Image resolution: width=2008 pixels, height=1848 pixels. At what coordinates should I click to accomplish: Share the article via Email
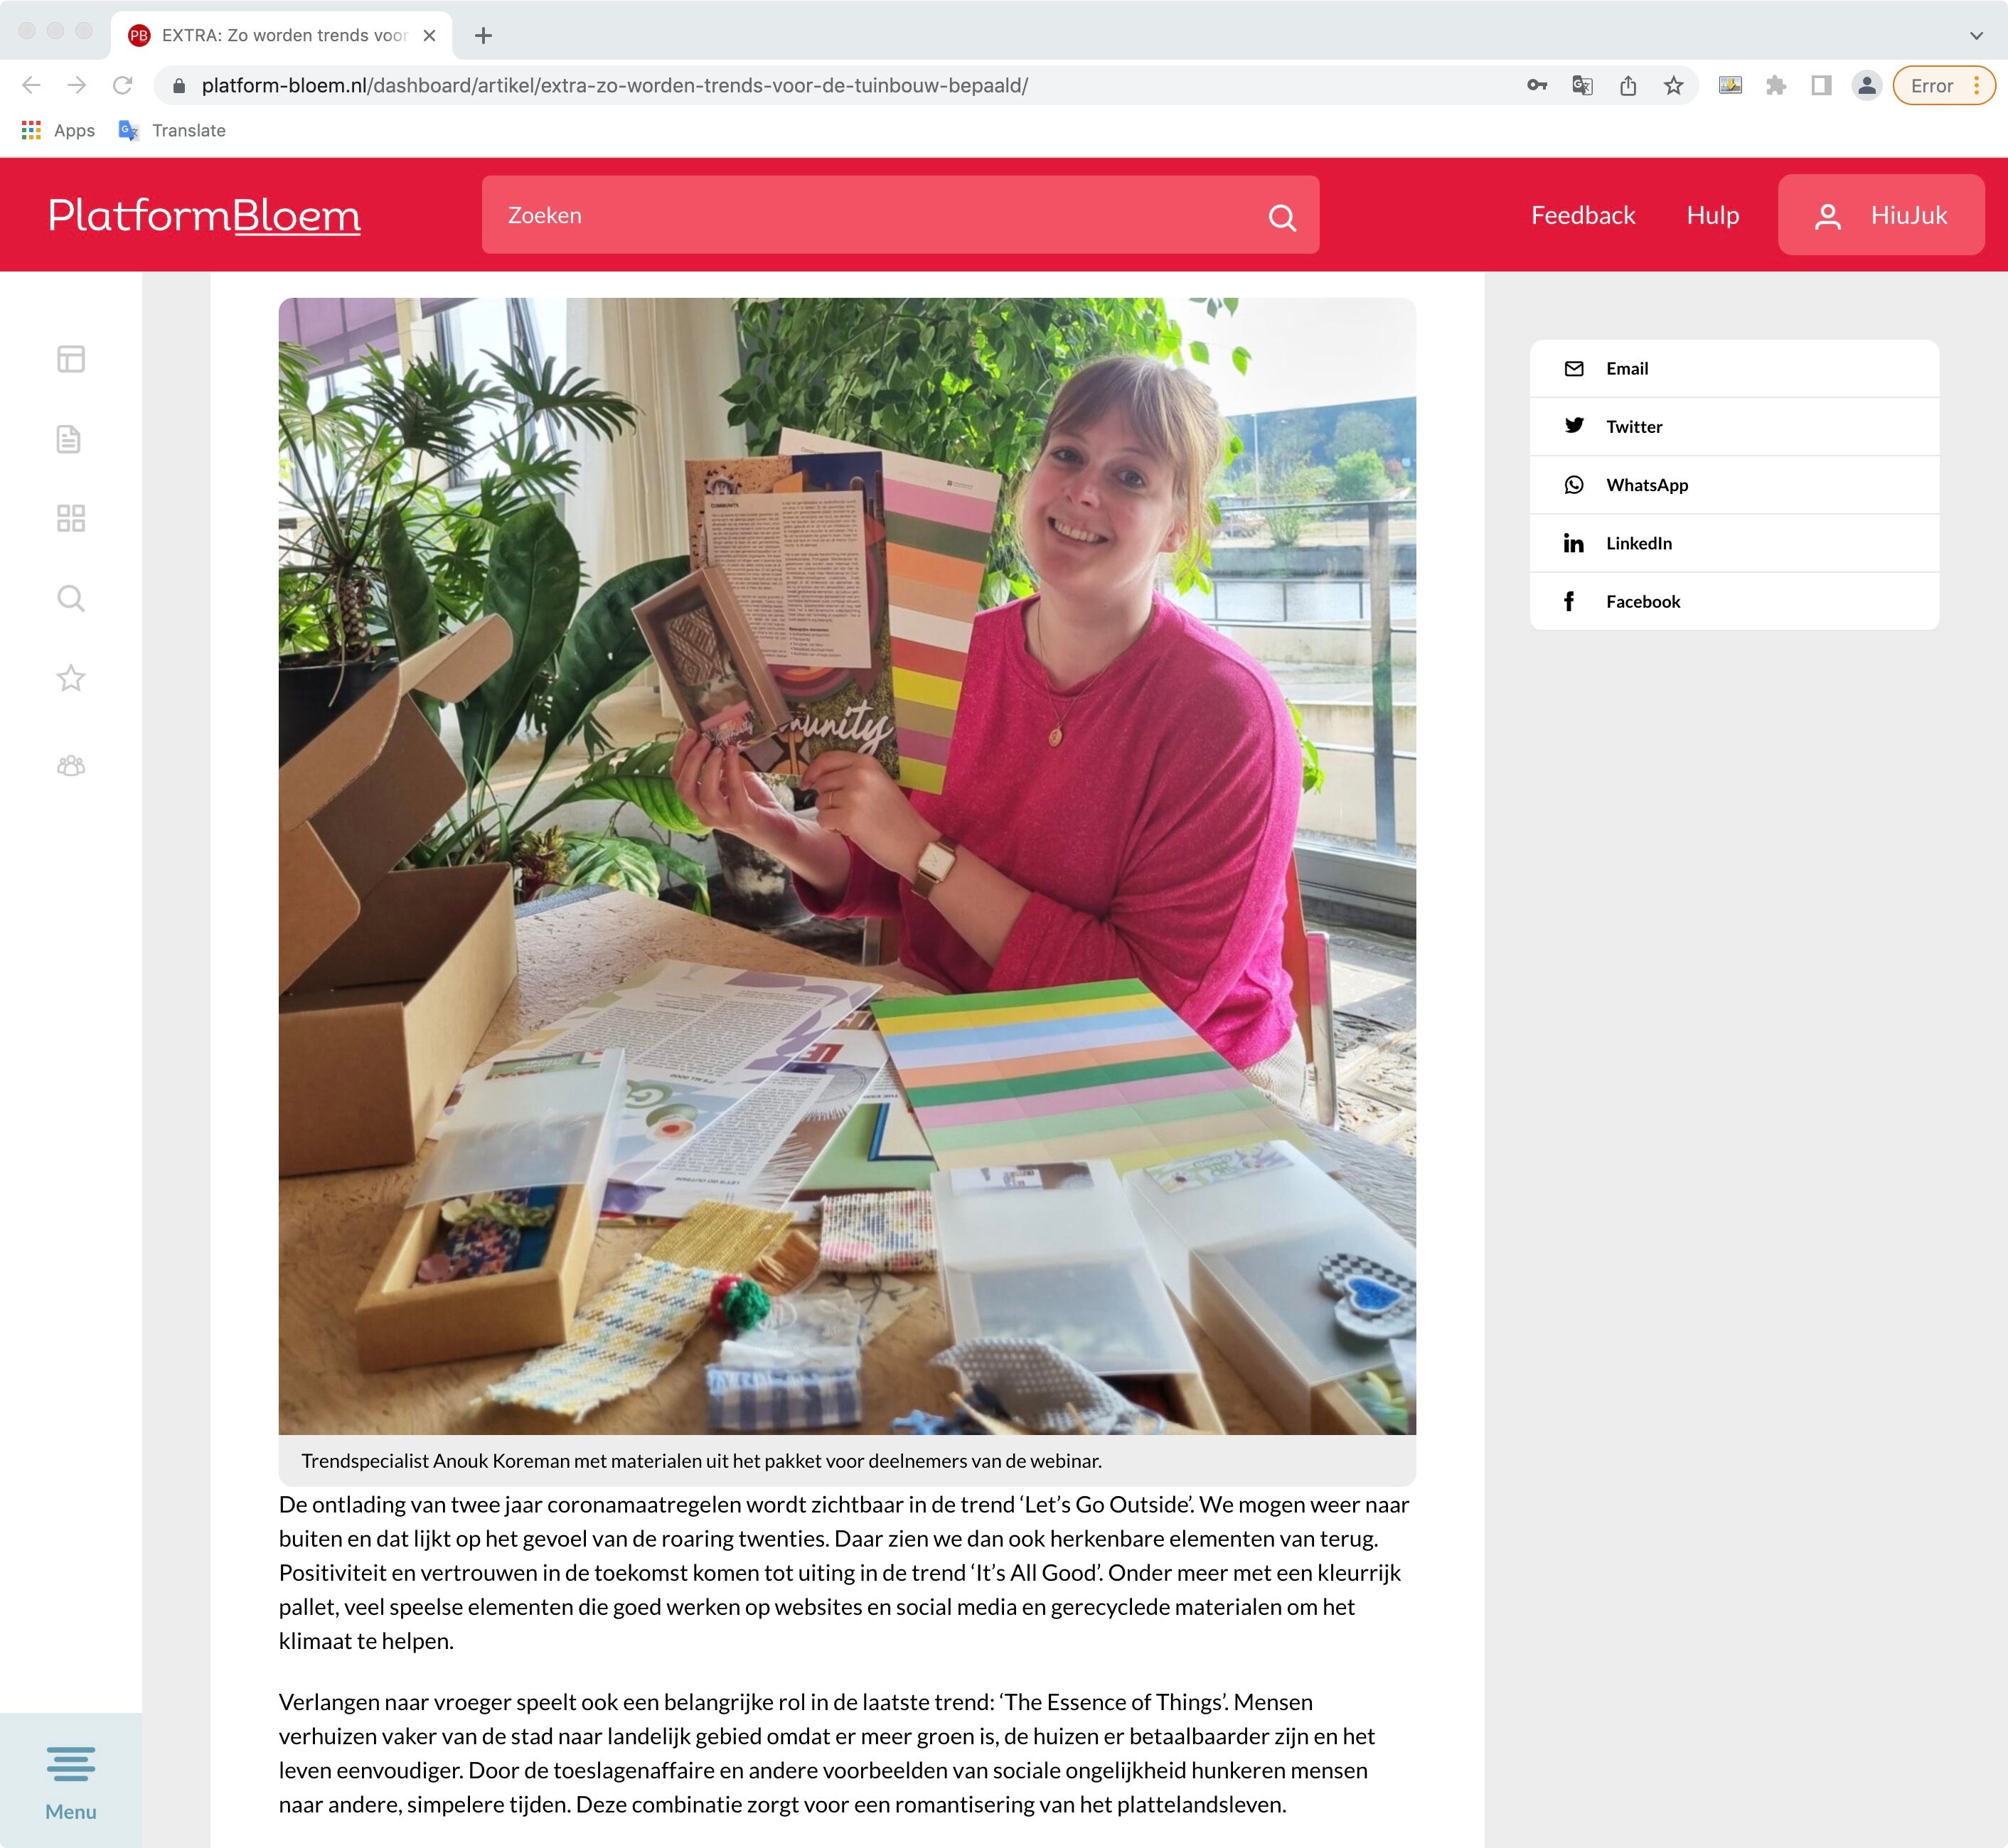click(x=1734, y=369)
